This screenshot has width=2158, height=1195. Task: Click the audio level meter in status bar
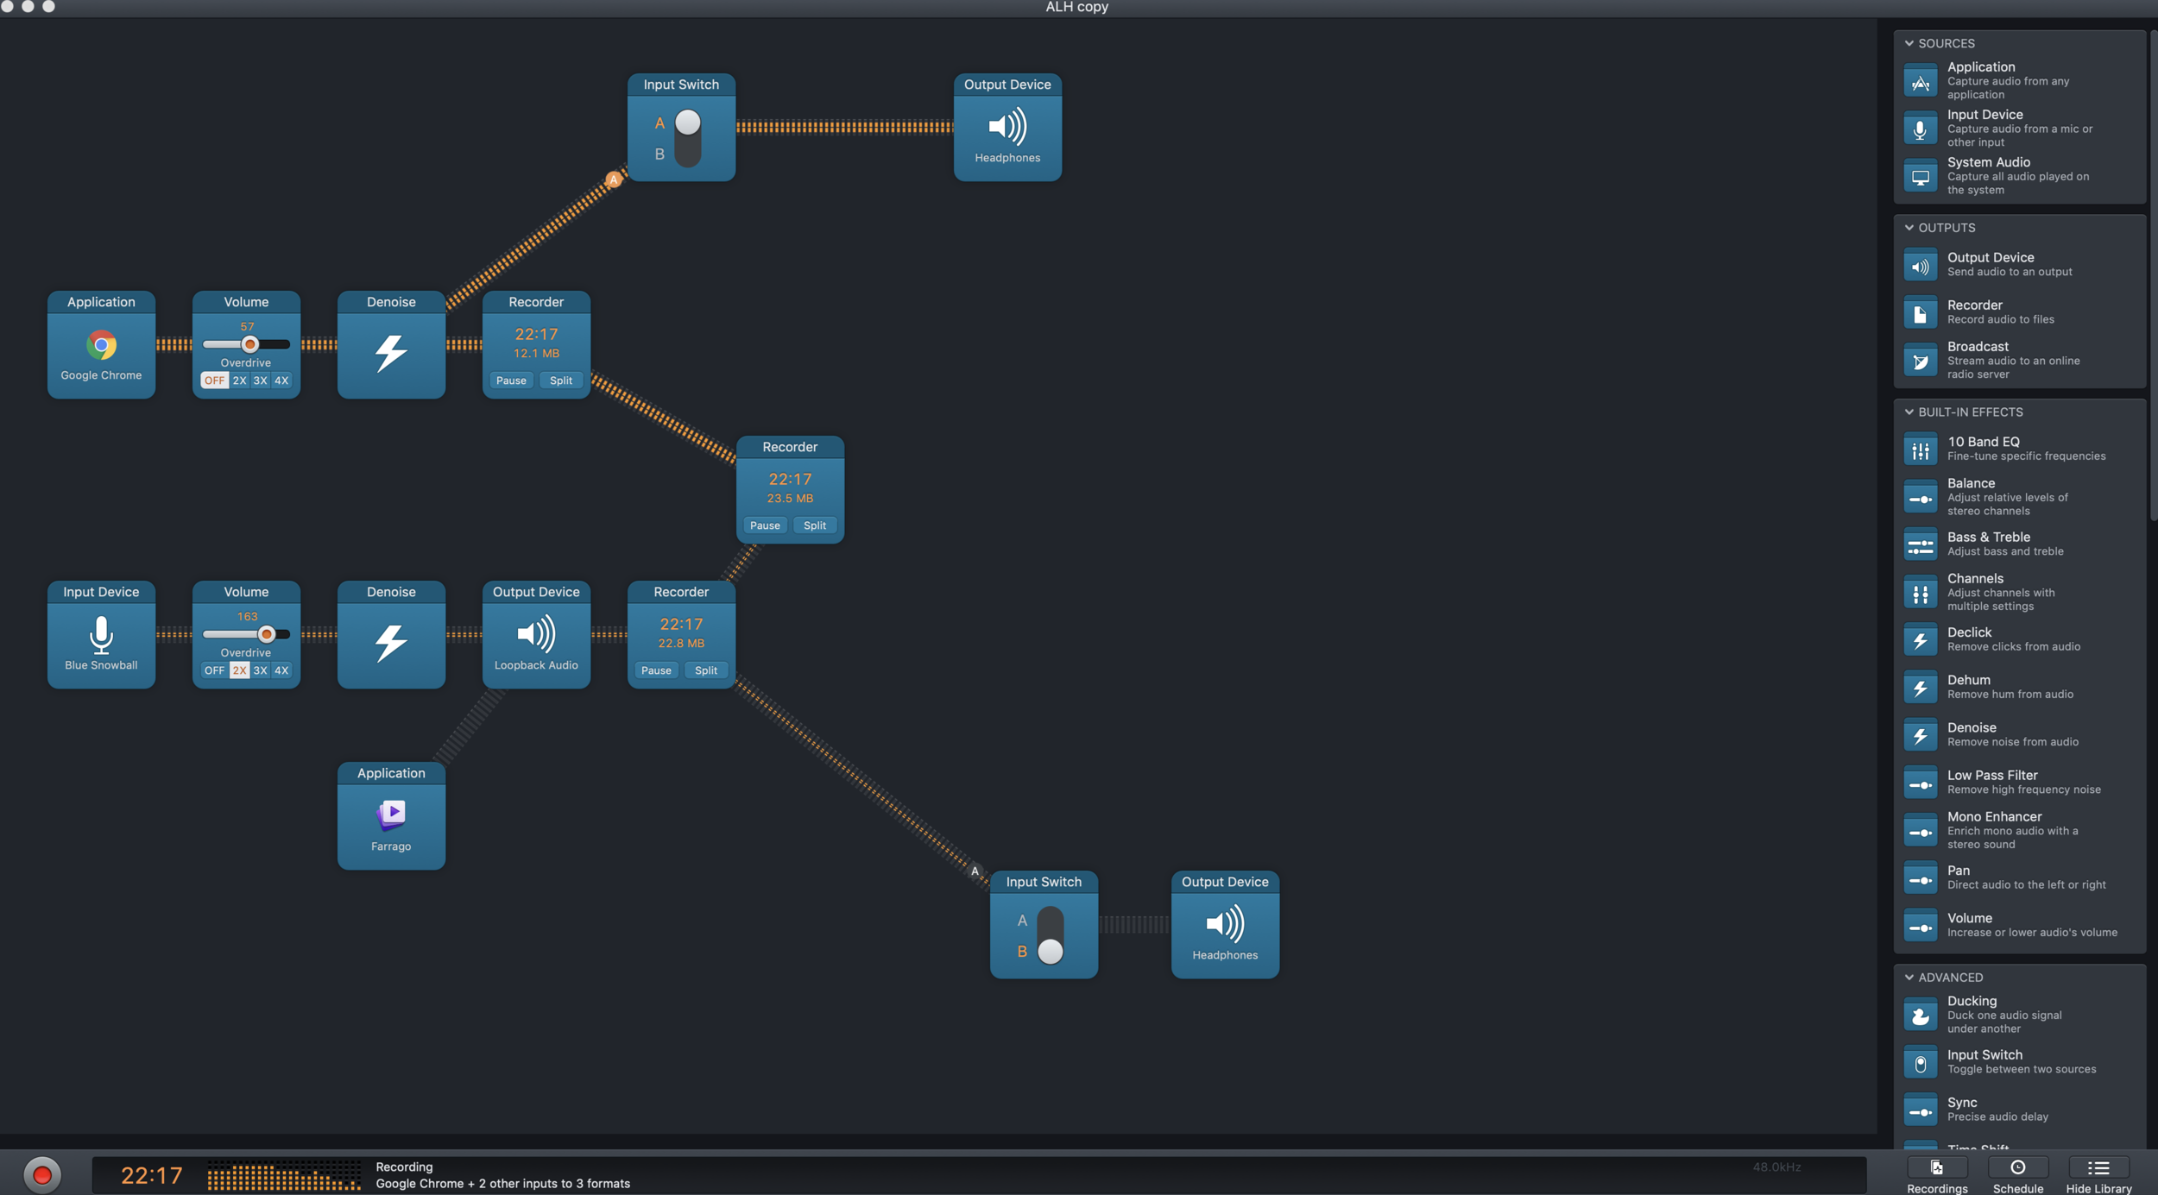(x=284, y=1176)
